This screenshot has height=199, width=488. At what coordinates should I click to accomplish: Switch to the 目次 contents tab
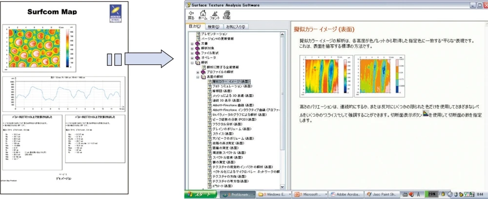[195, 26]
